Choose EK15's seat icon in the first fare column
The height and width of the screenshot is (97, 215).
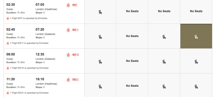[x=100, y=62]
